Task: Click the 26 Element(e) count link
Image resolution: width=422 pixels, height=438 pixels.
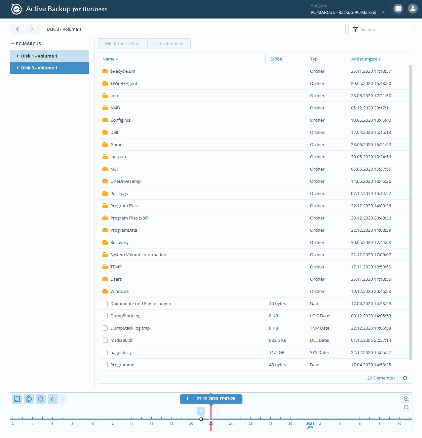Action: (x=381, y=378)
